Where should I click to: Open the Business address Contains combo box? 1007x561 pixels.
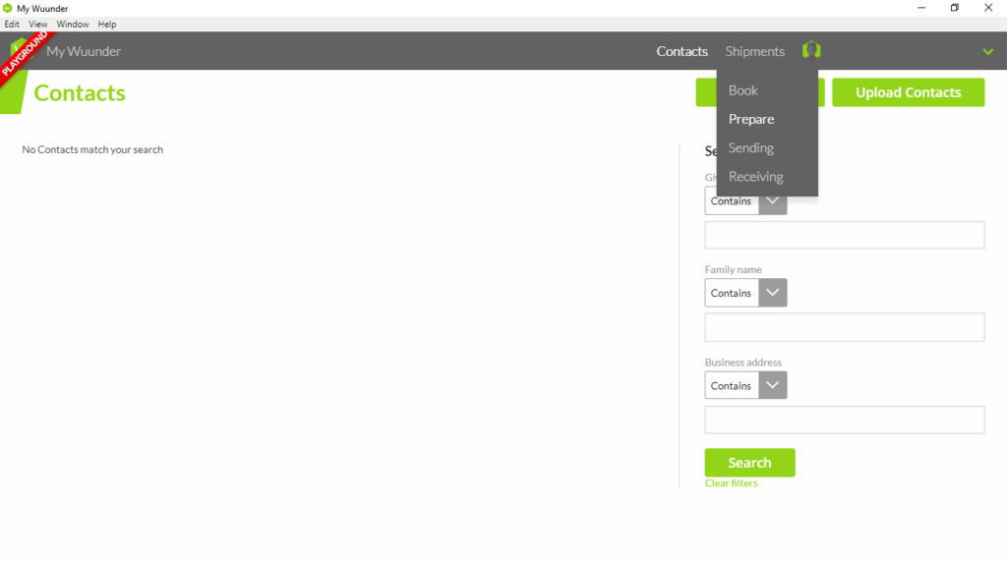tap(745, 385)
